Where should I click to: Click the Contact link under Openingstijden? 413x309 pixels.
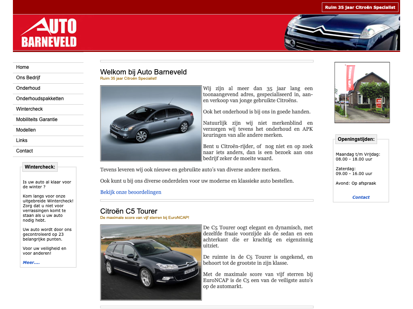point(361,197)
